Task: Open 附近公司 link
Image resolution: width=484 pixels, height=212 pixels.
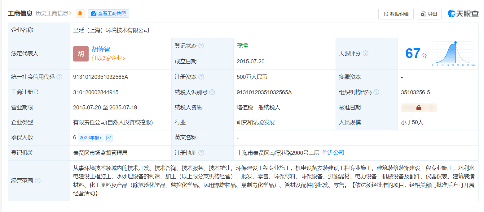Action: [x=333, y=153]
